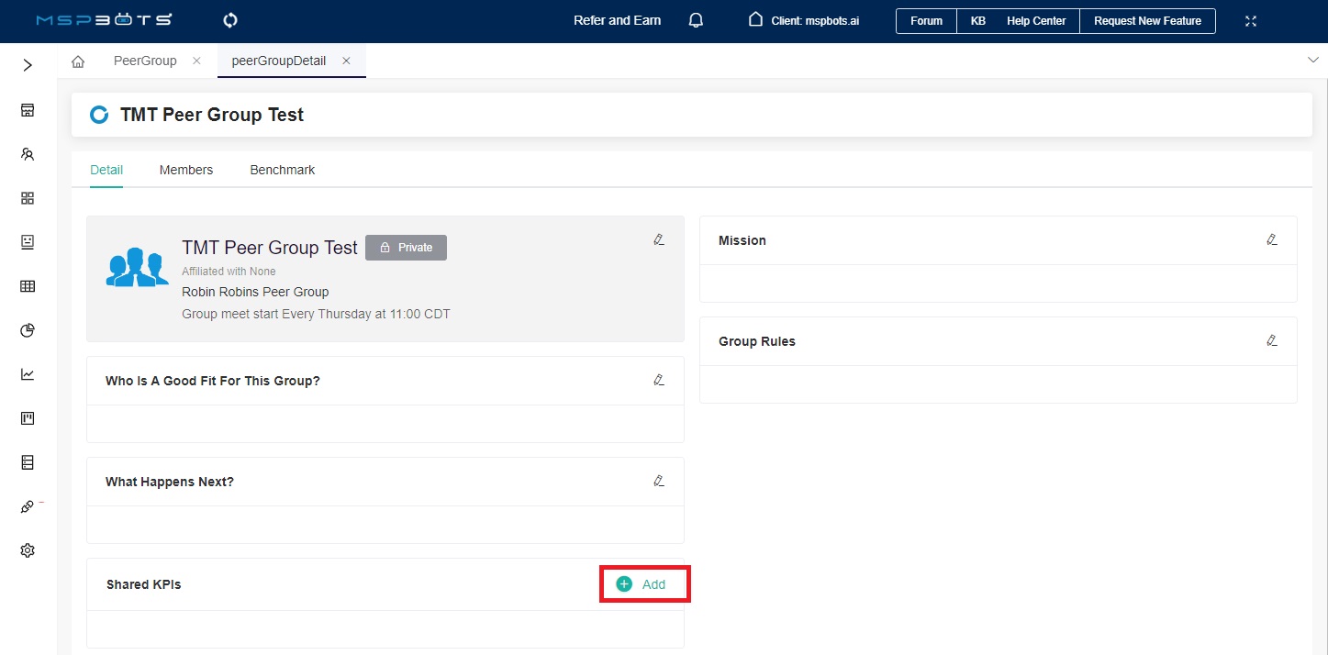The width and height of the screenshot is (1328, 655).
Task: Edit the Mission section pencil icon
Action: point(1271,239)
